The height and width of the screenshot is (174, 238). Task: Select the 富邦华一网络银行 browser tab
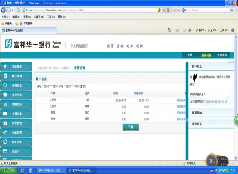(x=28, y=31)
